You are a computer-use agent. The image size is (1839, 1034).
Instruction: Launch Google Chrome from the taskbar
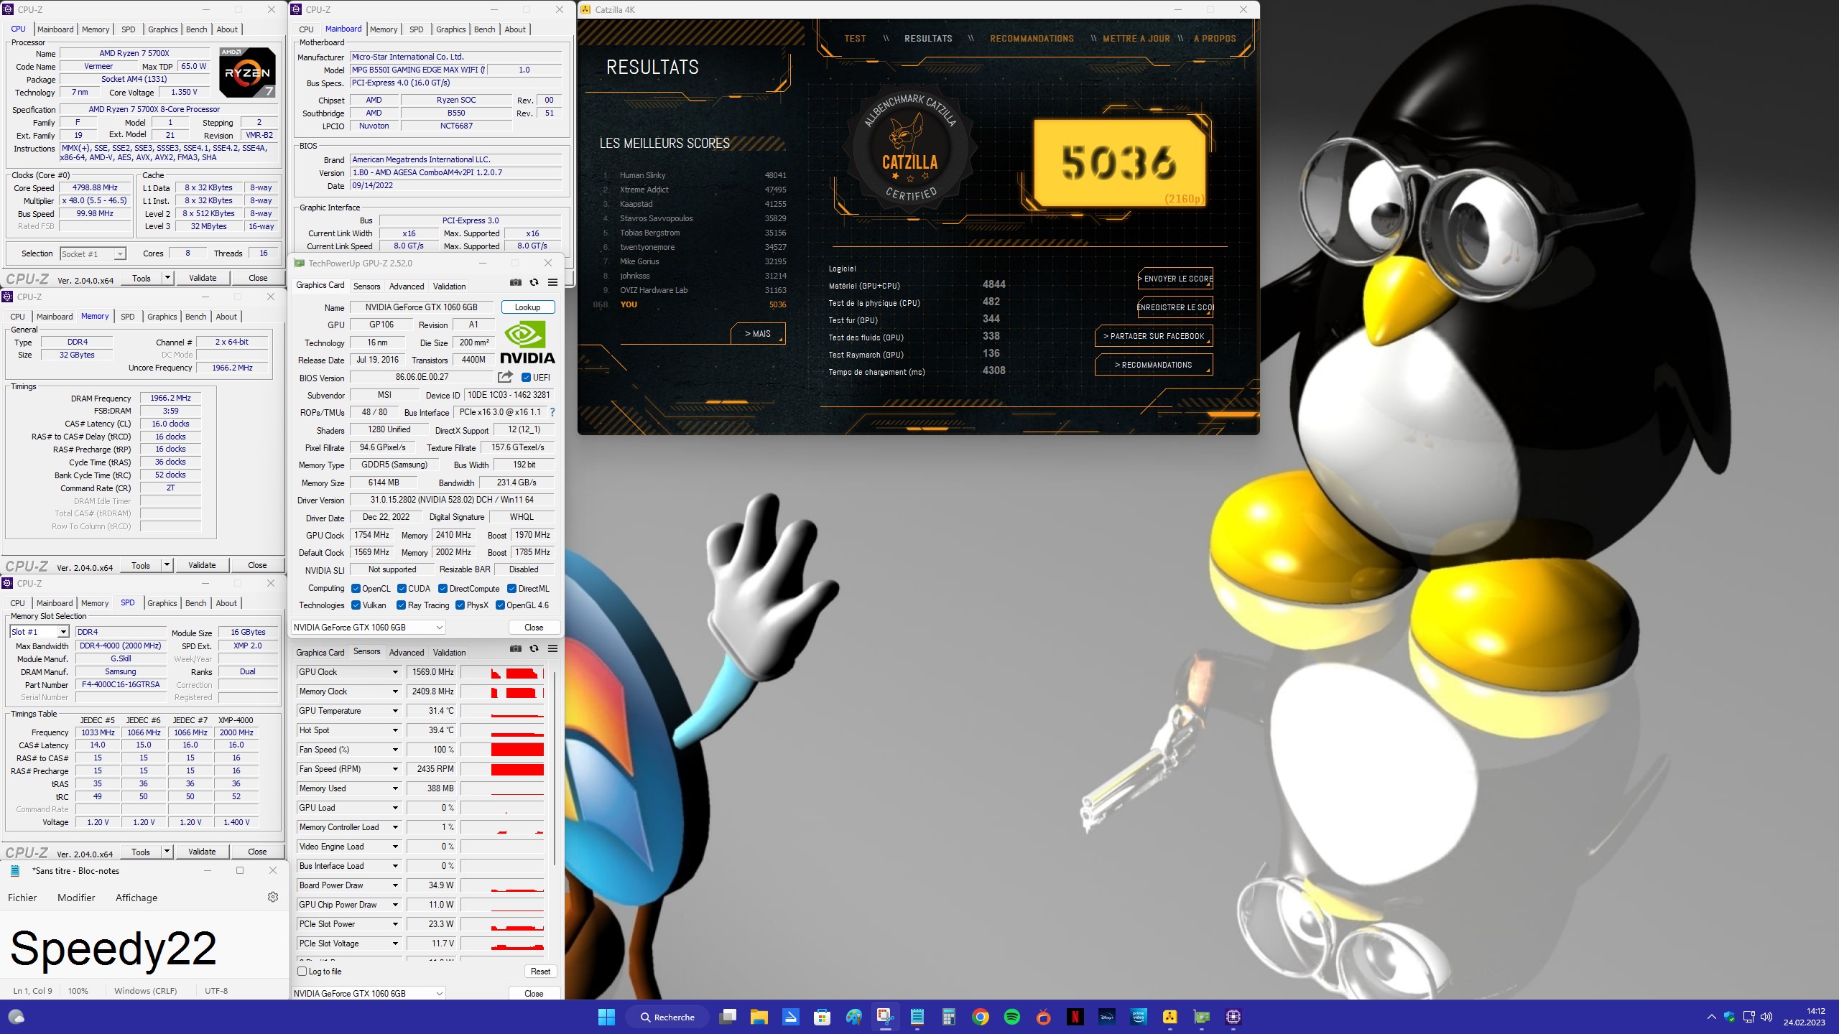point(980,1017)
